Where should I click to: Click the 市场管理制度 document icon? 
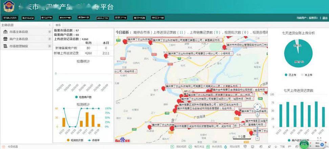tap(5, 46)
